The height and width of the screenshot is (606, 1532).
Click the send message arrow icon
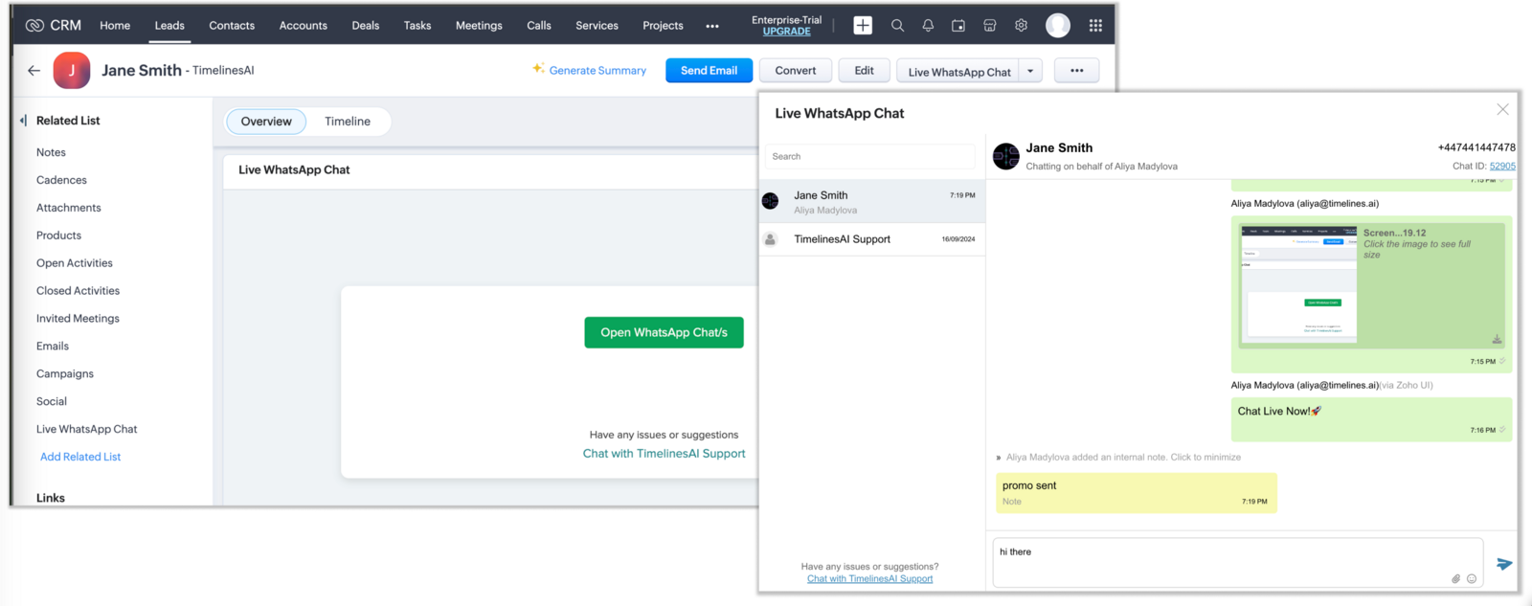(1504, 564)
